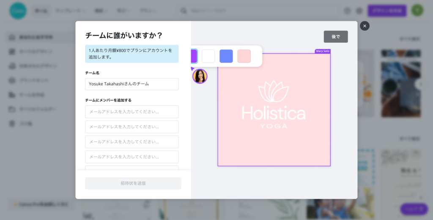
Task: Click the settings gear icon in header
Action: tap(359, 11)
